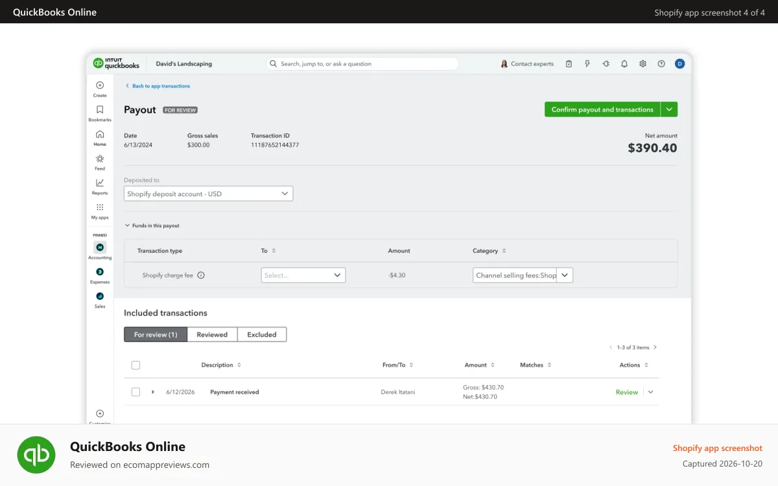Sort by Amount column in transactions table
Viewport: 778px width, 486px height.
(480, 365)
